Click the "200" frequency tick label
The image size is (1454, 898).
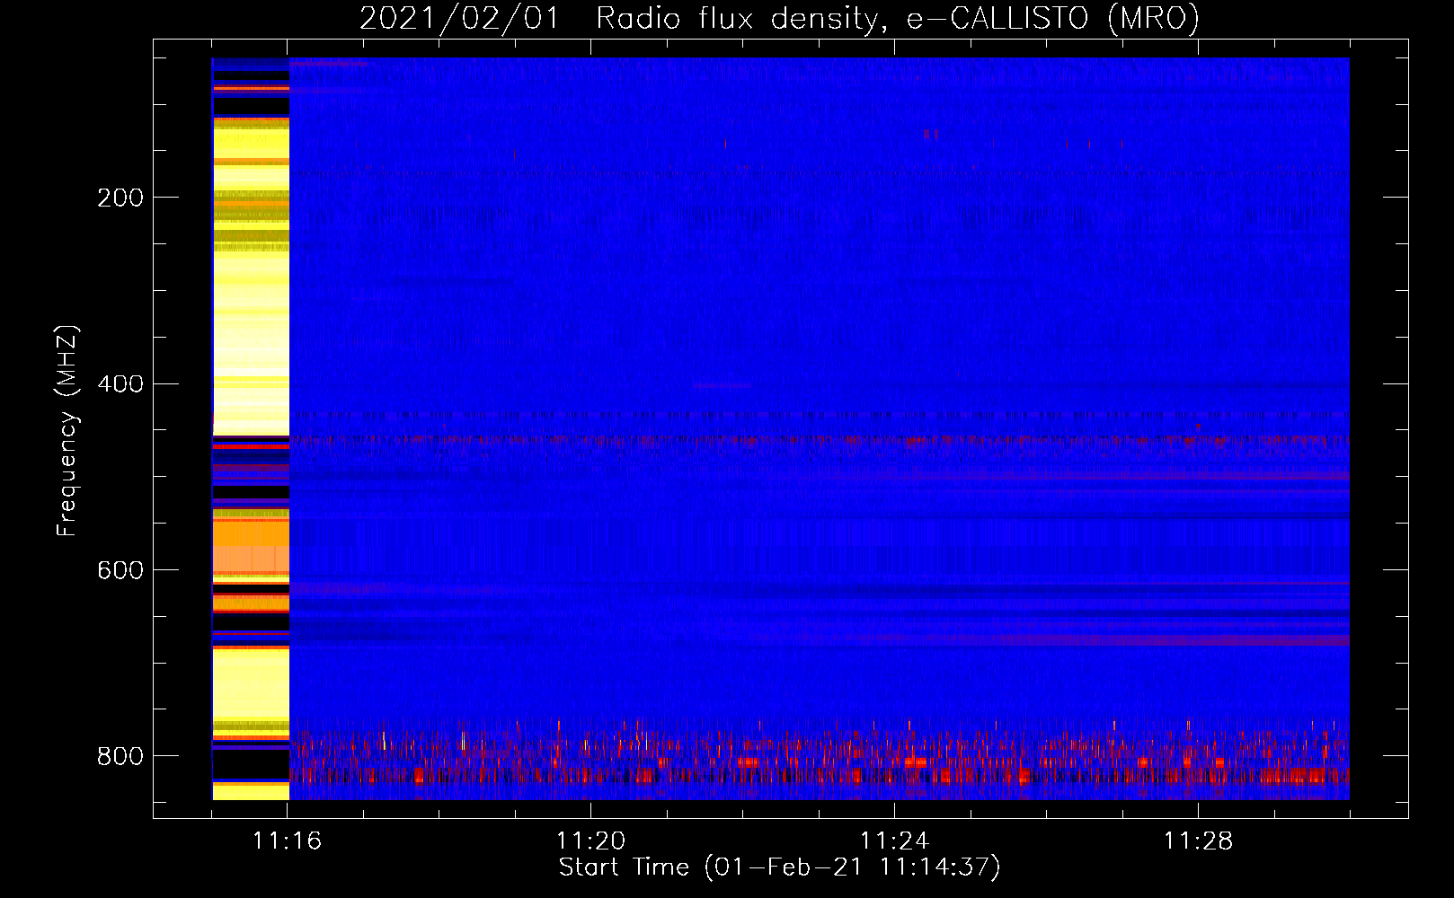tap(120, 198)
